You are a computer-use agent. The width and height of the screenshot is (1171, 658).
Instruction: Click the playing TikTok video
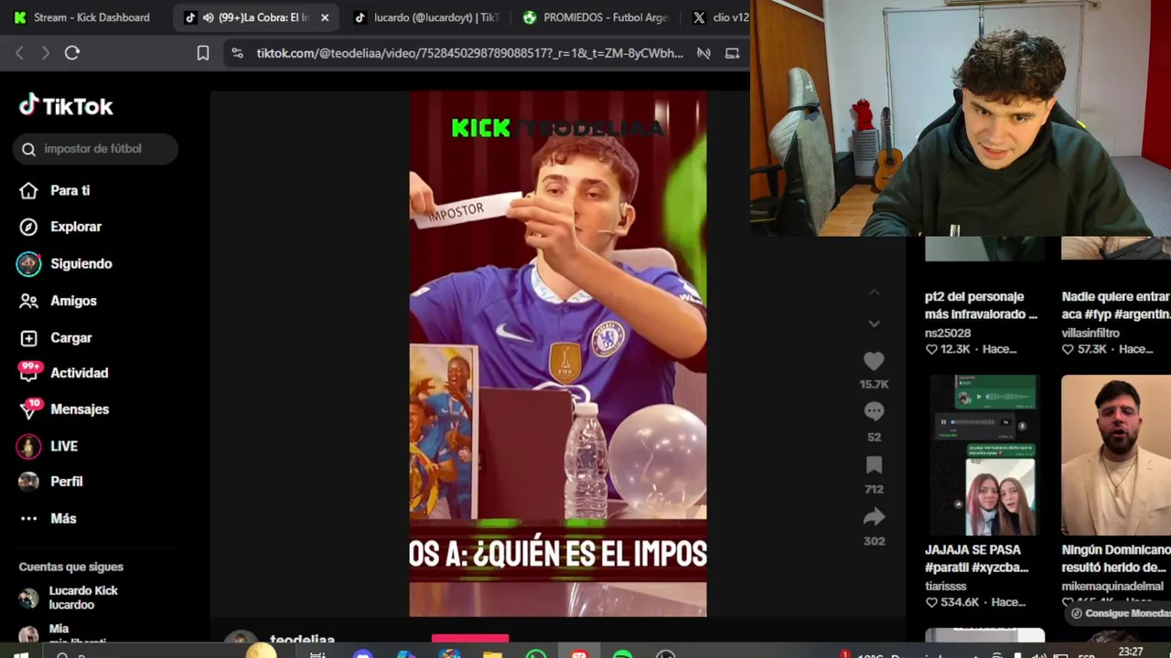558,354
